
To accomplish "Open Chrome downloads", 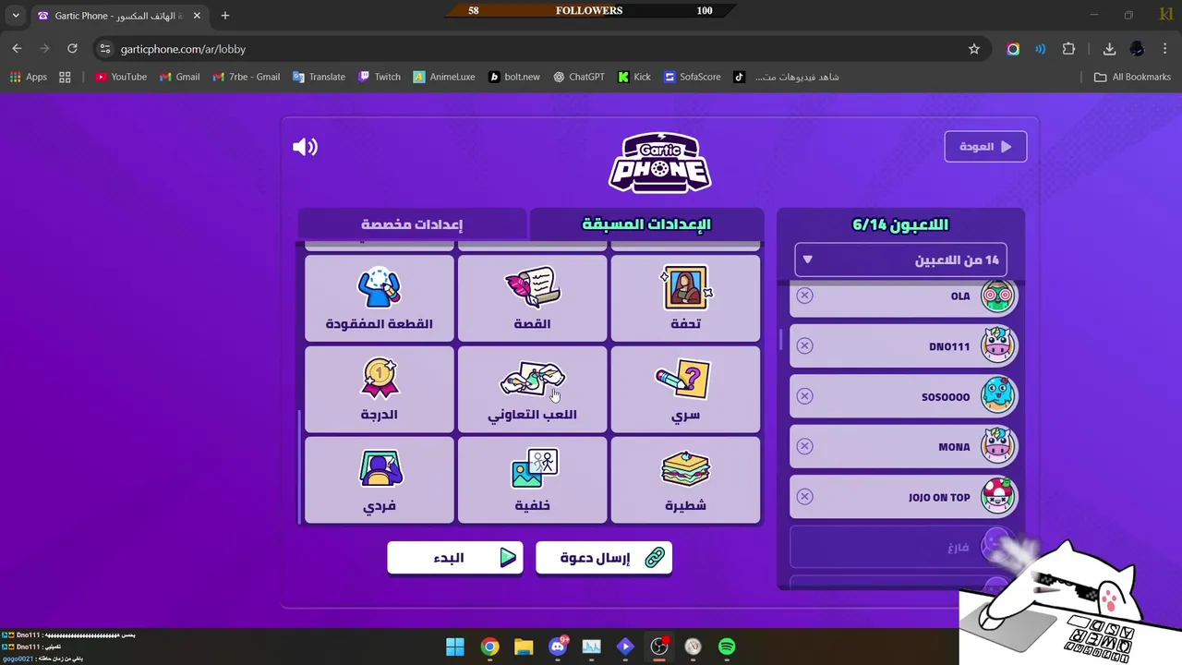I will coord(1109,49).
